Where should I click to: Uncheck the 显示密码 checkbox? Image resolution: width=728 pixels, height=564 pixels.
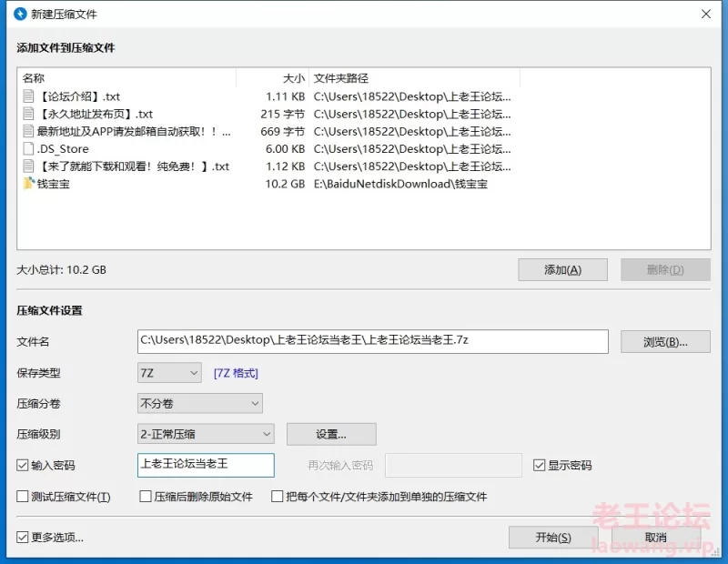[x=539, y=465]
